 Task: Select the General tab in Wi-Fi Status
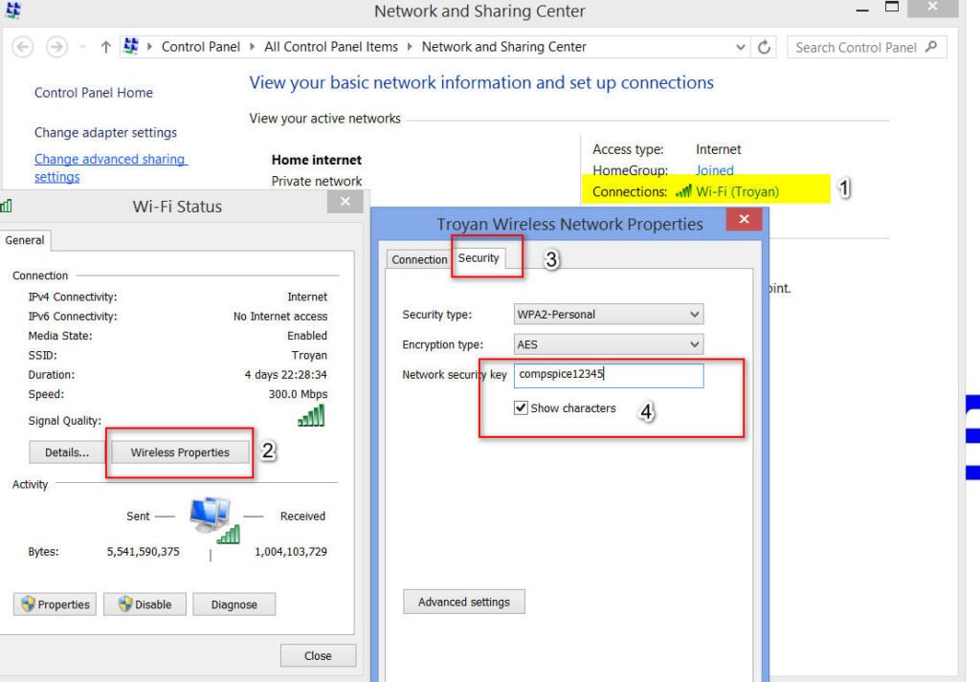pyautogui.click(x=25, y=240)
